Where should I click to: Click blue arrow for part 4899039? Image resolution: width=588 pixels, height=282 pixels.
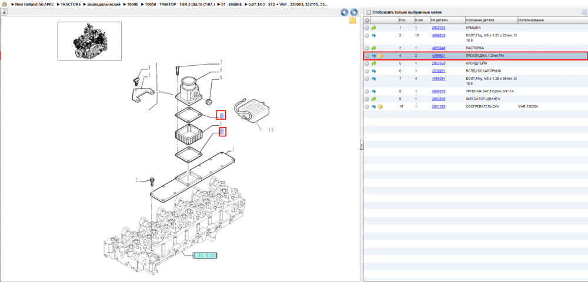(374, 36)
